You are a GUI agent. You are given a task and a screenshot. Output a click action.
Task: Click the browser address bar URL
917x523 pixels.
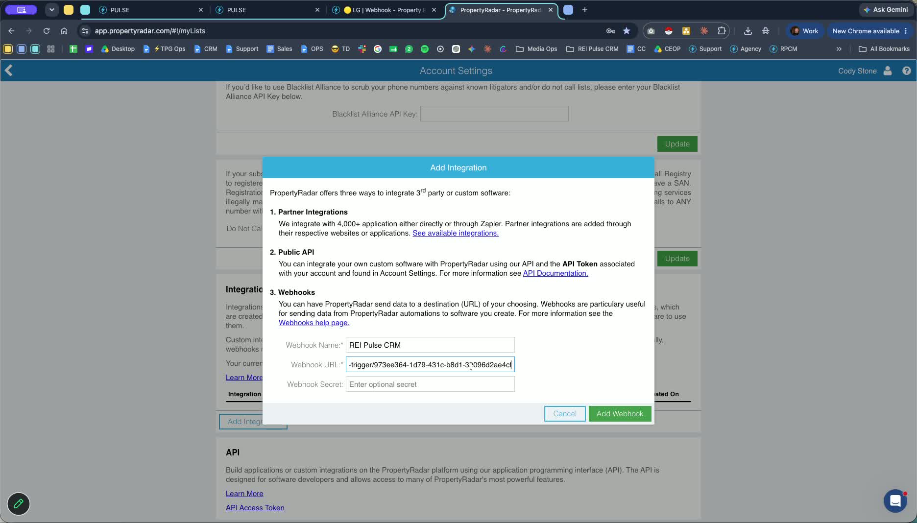[150, 31]
